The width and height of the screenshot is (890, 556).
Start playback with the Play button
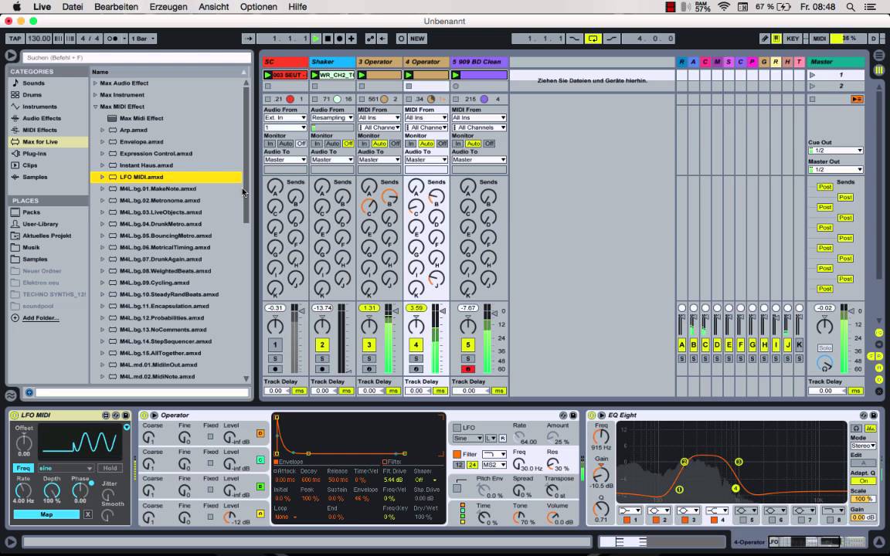tap(316, 39)
